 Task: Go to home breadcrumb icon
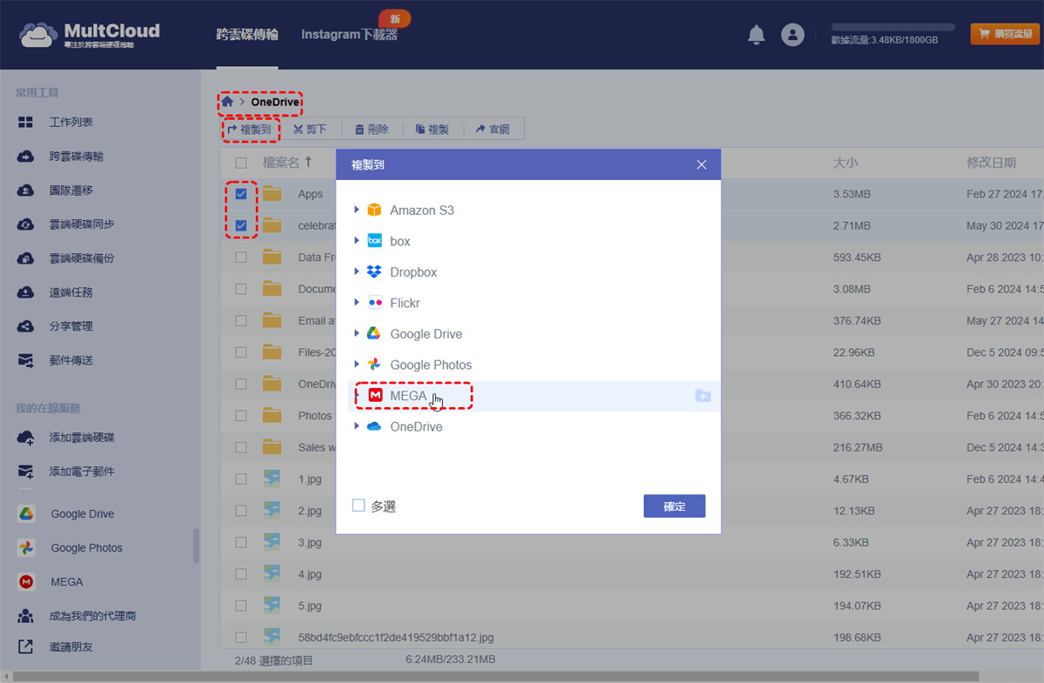tap(227, 102)
